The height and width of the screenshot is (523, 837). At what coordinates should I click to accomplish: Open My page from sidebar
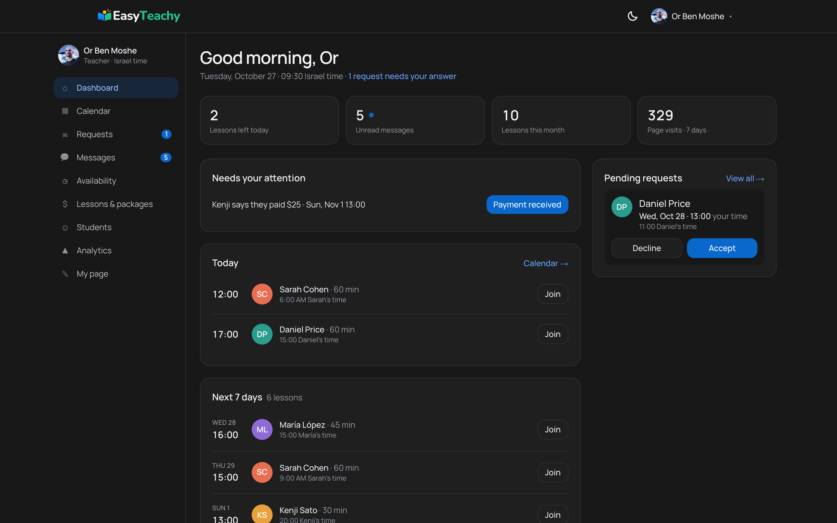pos(116,274)
